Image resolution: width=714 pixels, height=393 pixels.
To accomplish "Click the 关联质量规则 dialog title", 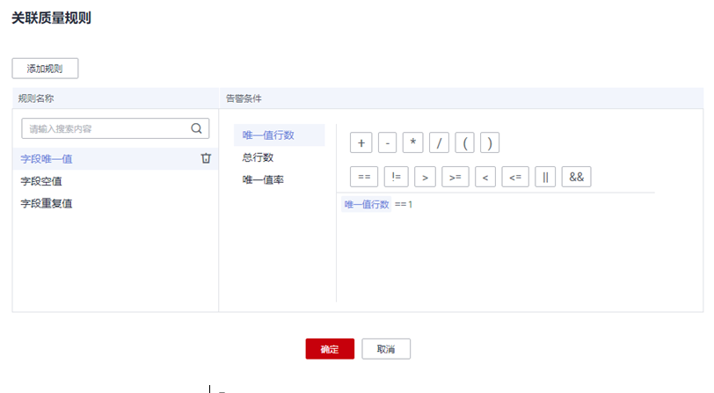I will (51, 18).
